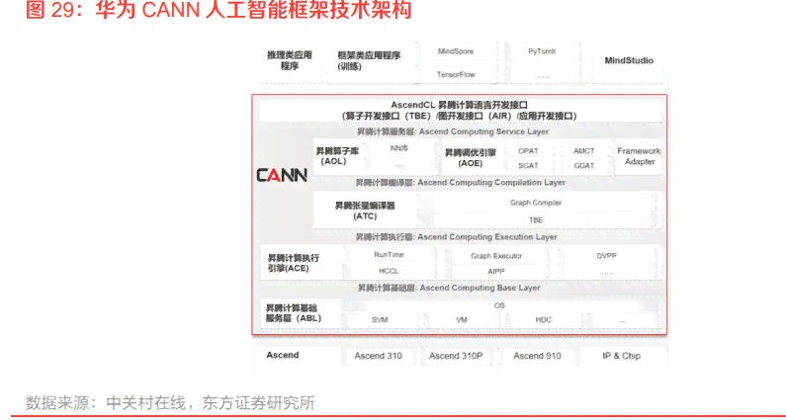Viewport: 786px width, 420px height.
Task: Click the NN库 box
Action: [x=399, y=149]
